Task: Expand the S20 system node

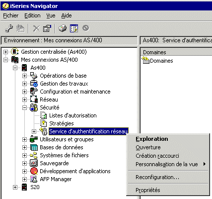Action: click(x=15, y=187)
